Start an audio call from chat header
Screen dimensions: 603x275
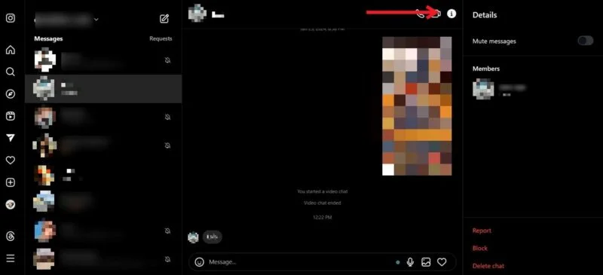point(421,14)
